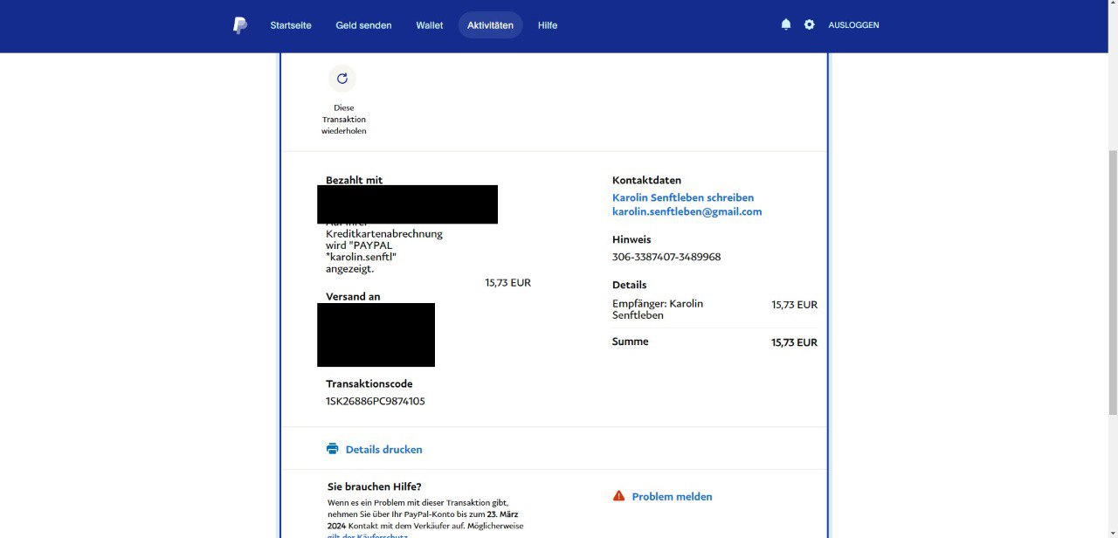Click the transaction code 1SK26886PC9874105
Screen dimensions: 1118x538
coord(375,401)
